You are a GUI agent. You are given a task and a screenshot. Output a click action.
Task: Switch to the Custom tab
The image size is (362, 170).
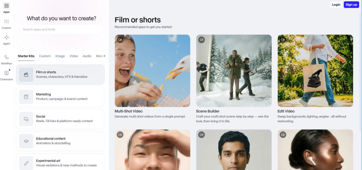[x=45, y=56]
